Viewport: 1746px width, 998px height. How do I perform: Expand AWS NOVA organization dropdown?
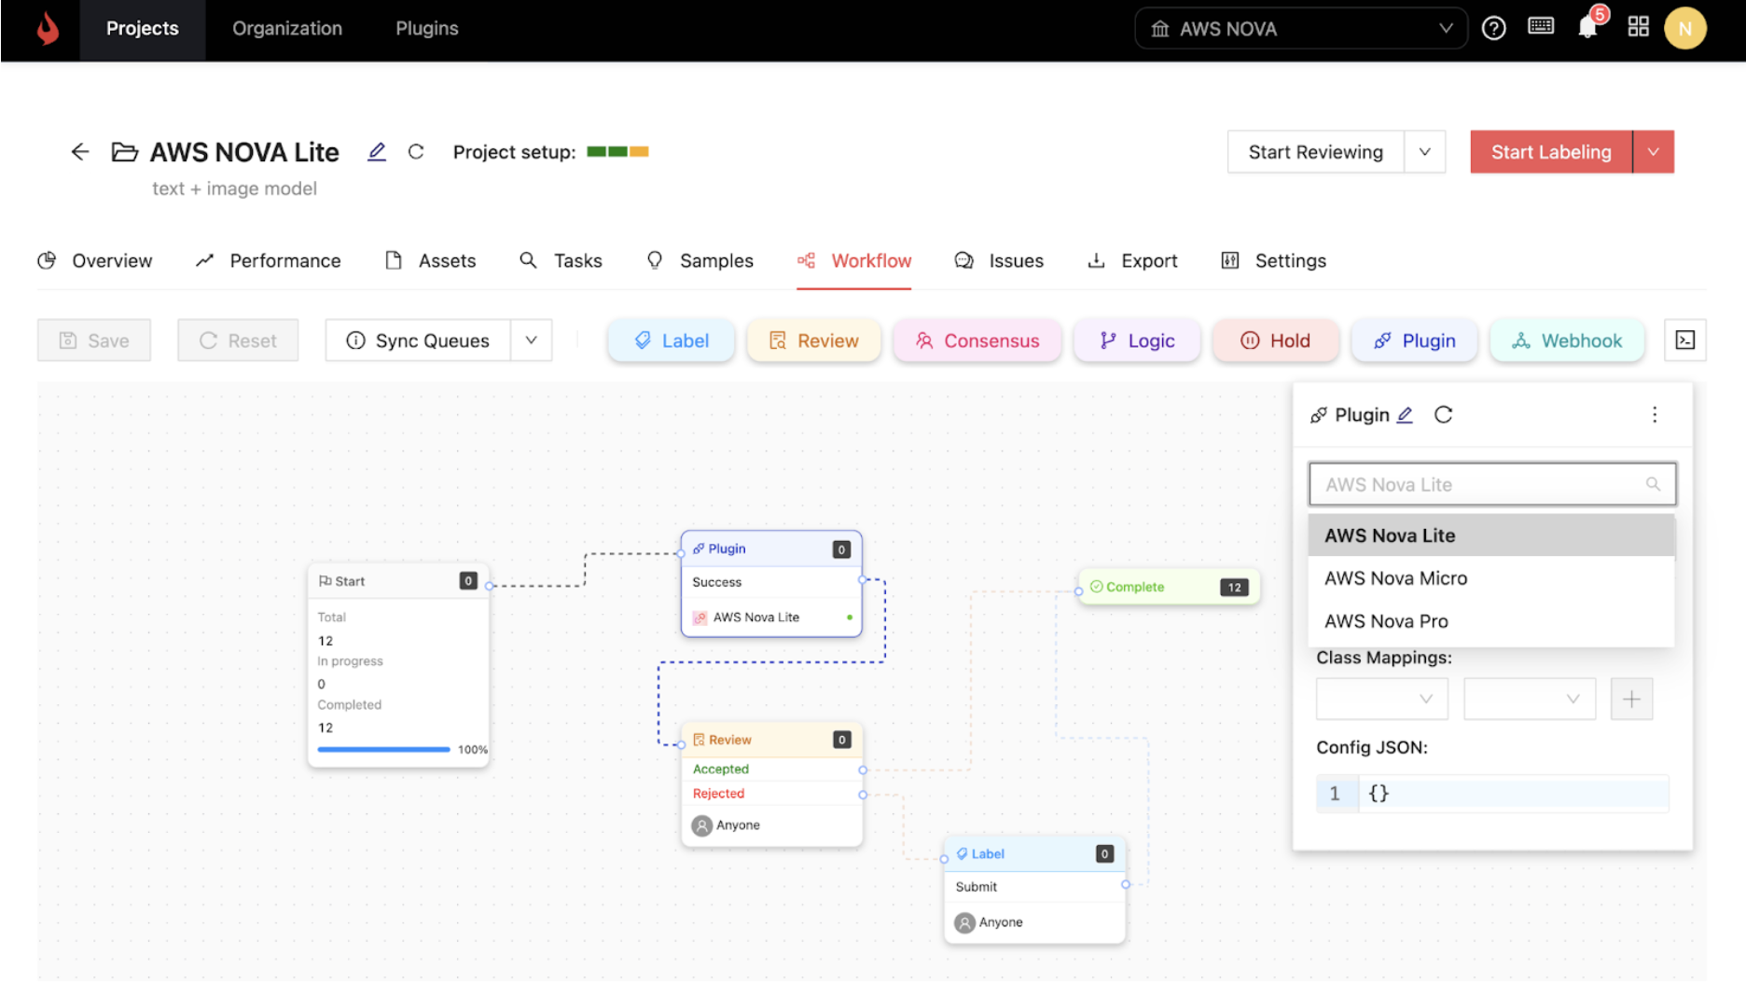(x=1301, y=29)
